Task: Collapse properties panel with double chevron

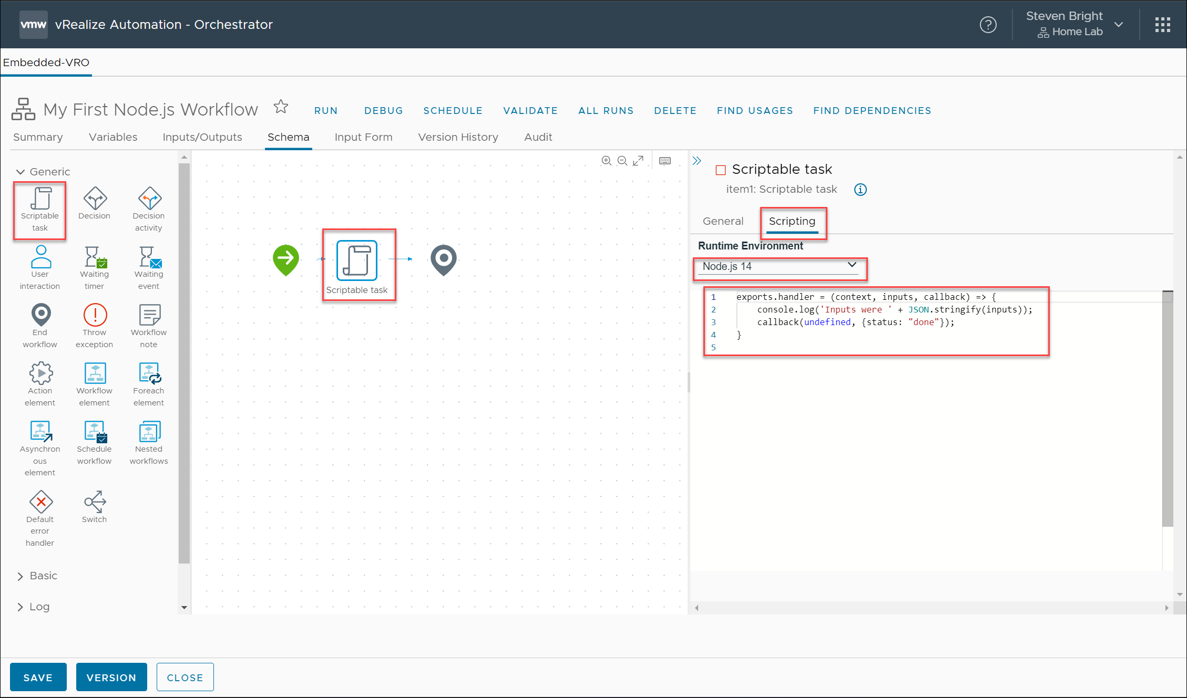Action: pyautogui.click(x=697, y=161)
